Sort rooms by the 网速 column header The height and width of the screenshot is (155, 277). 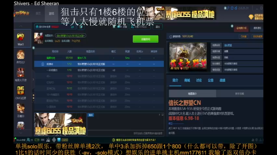(x=127, y=51)
